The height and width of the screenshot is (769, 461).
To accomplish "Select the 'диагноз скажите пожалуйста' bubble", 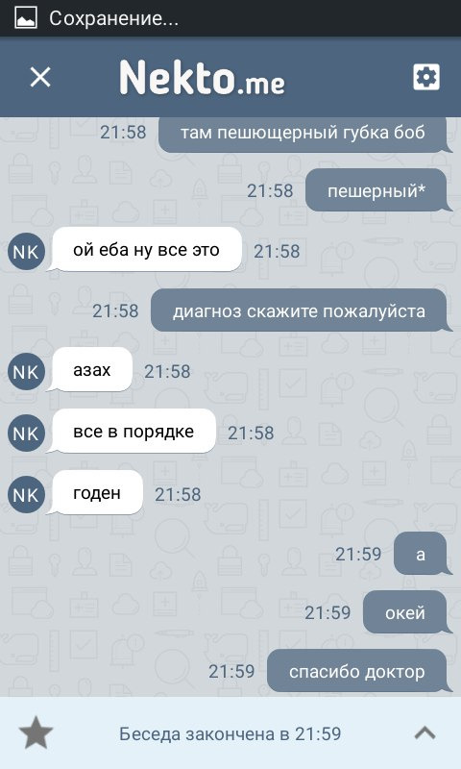I will coord(301,310).
